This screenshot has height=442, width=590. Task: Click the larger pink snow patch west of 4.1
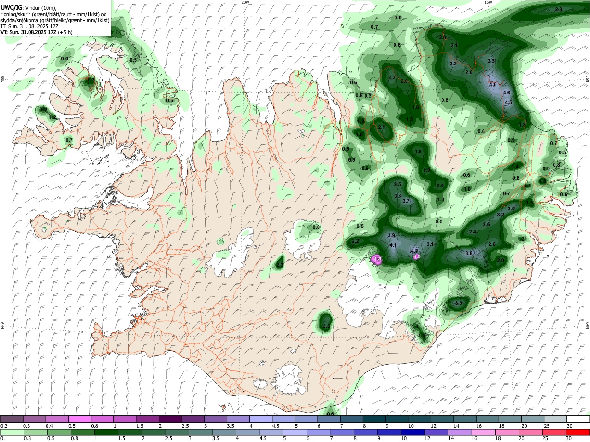tap(377, 260)
